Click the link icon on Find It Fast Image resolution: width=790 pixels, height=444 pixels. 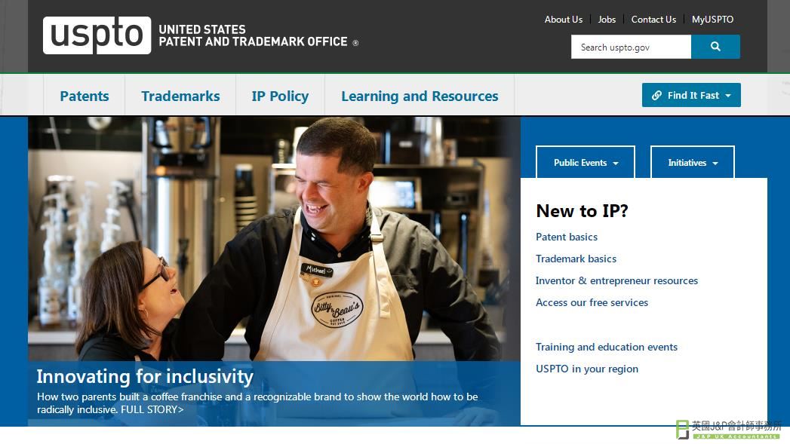pyautogui.click(x=656, y=95)
